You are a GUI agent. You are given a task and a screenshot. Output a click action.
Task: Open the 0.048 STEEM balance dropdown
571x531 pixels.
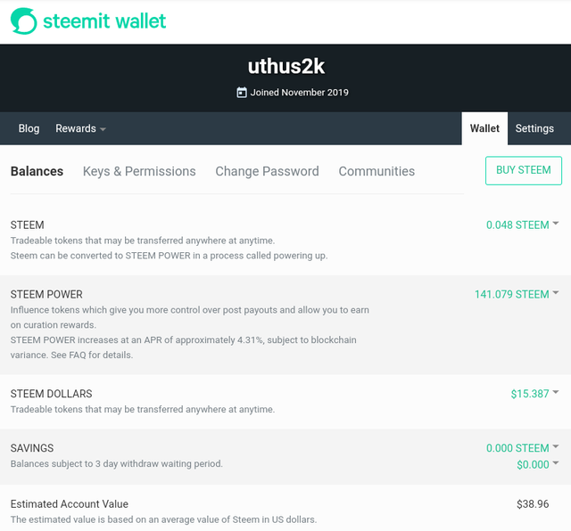[x=522, y=225]
